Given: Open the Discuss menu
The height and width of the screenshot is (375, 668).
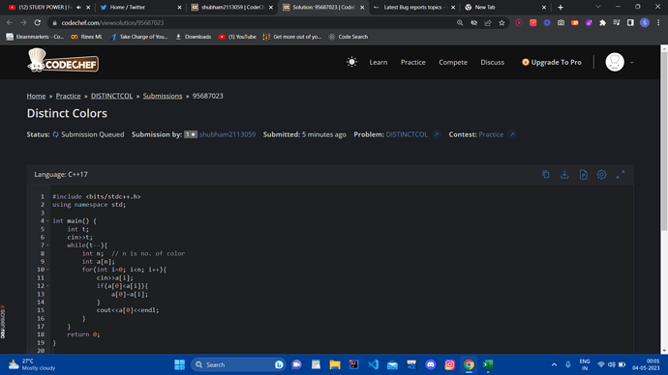Looking at the screenshot, I should 492,62.
